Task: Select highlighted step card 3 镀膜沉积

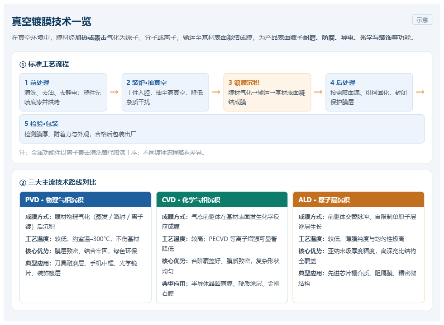Action: [x=267, y=92]
